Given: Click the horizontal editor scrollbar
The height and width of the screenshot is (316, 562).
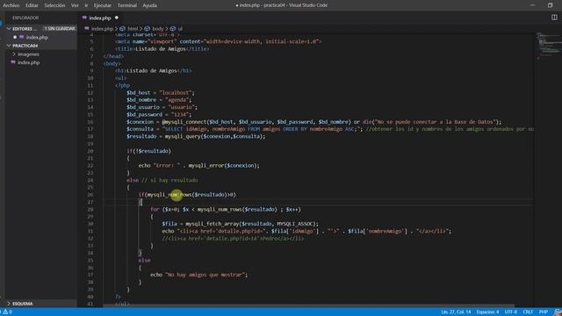Looking at the screenshot, I should pyautogui.click(x=309, y=306).
